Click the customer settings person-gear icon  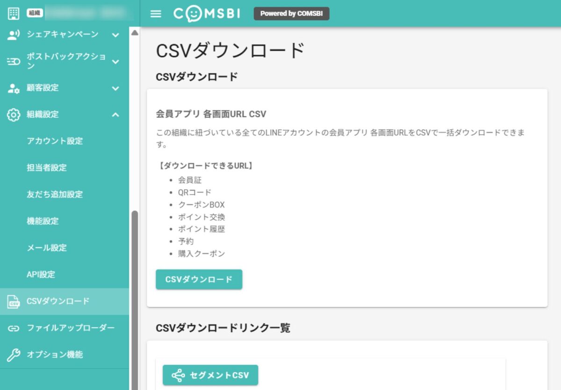point(14,88)
